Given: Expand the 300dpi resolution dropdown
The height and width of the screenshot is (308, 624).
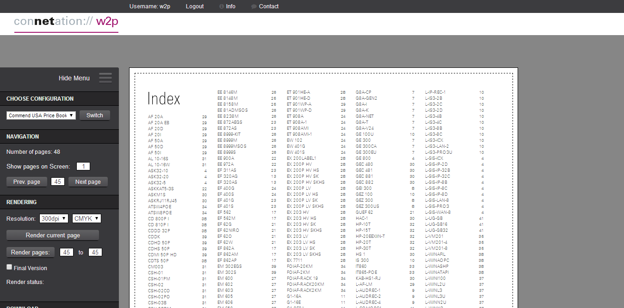Looking at the screenshot, I should 53,218.
